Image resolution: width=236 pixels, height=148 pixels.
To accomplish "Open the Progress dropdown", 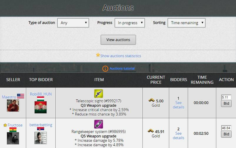I will [129, 23].
